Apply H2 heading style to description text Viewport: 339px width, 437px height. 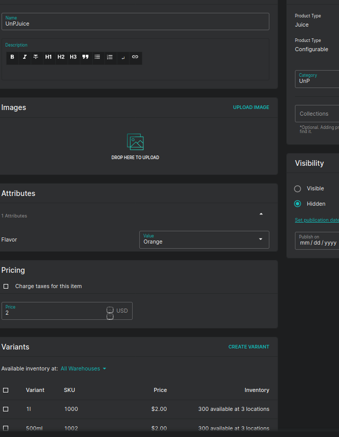tap(61, 57)
